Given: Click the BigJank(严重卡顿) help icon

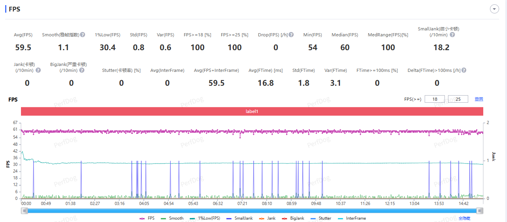Looking at the screenshot, I should pyautogui.click(x=82, y=70).
